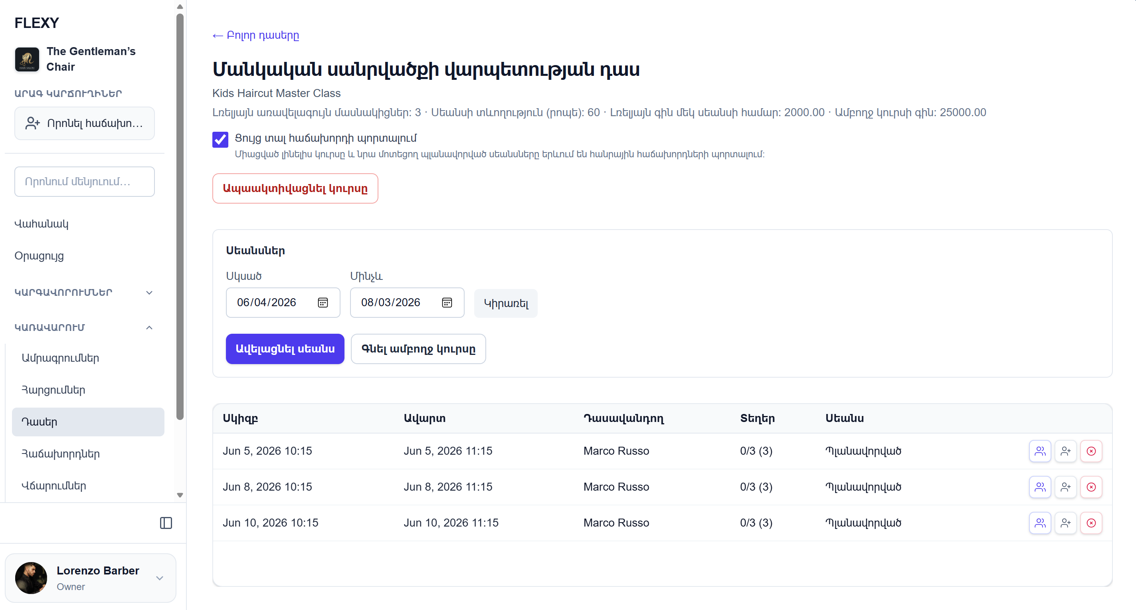Expand ԿԱՐԳԱՎՈՐՈՒՄՆԵՐ section
This screenshot has width=1136, height=610.
(x=84, y=293)
